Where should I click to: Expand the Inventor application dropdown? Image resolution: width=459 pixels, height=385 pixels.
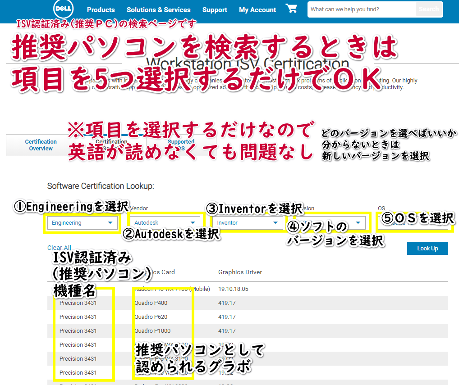coord(248,223)
